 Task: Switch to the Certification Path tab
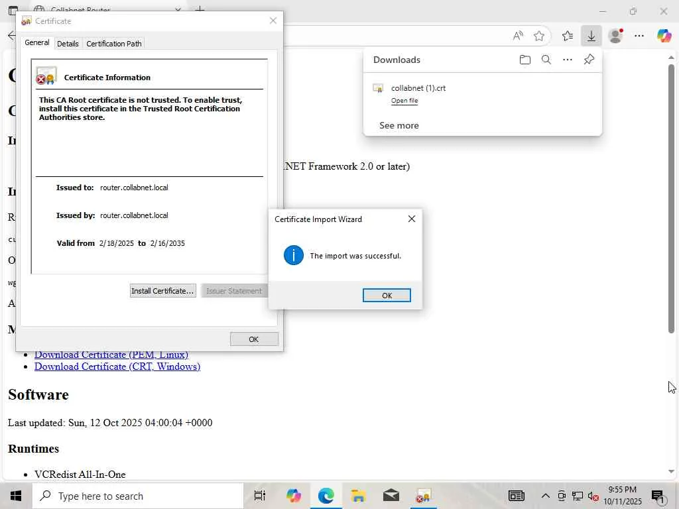[x=114, y=44]
